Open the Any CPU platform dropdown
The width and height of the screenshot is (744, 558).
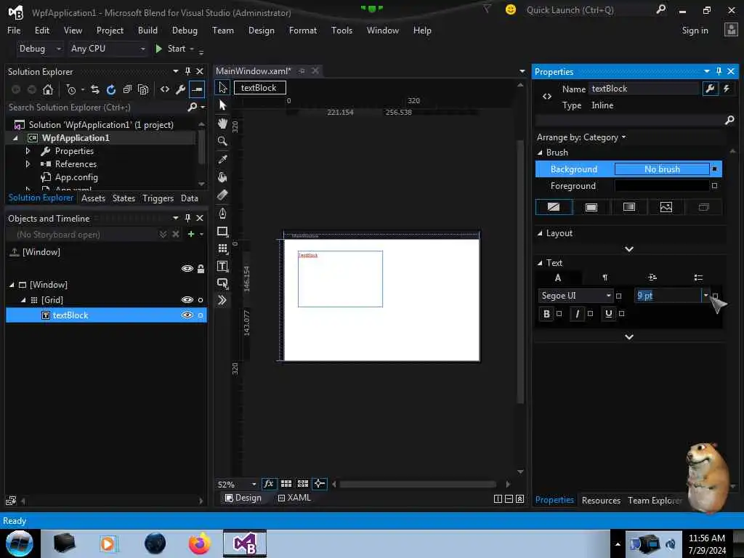click(x=108, y=49)
